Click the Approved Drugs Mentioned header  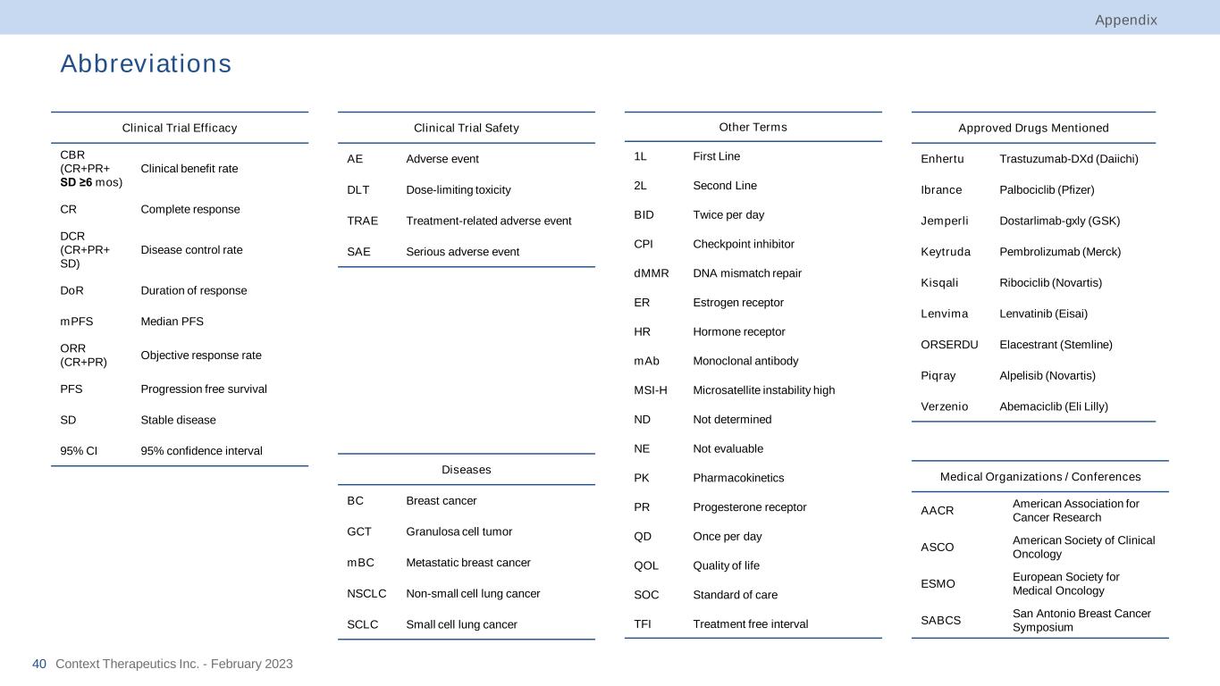[x=1033, y=128]
